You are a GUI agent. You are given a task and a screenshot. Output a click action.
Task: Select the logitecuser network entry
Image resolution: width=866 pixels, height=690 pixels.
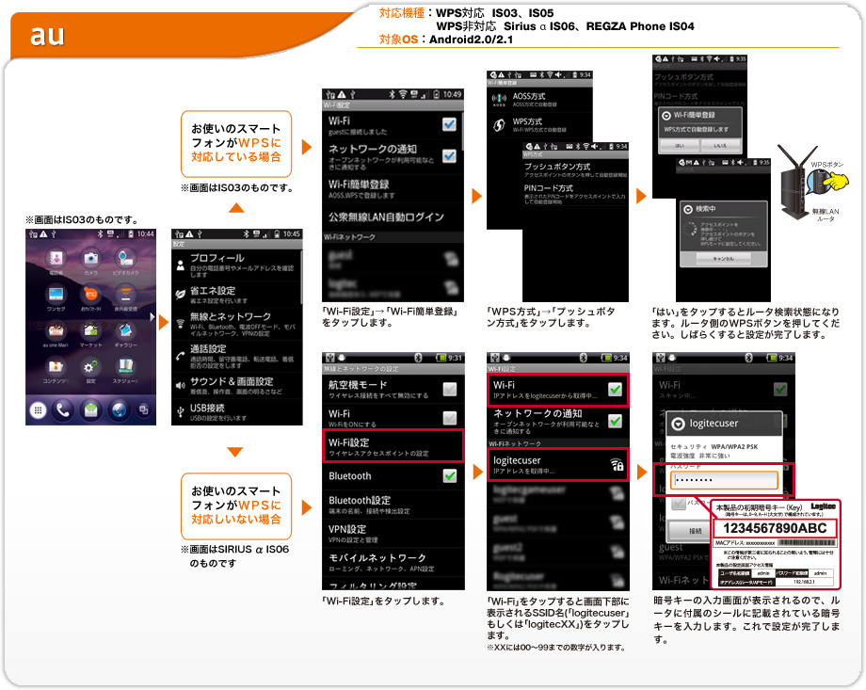click(x=558, y=465)
